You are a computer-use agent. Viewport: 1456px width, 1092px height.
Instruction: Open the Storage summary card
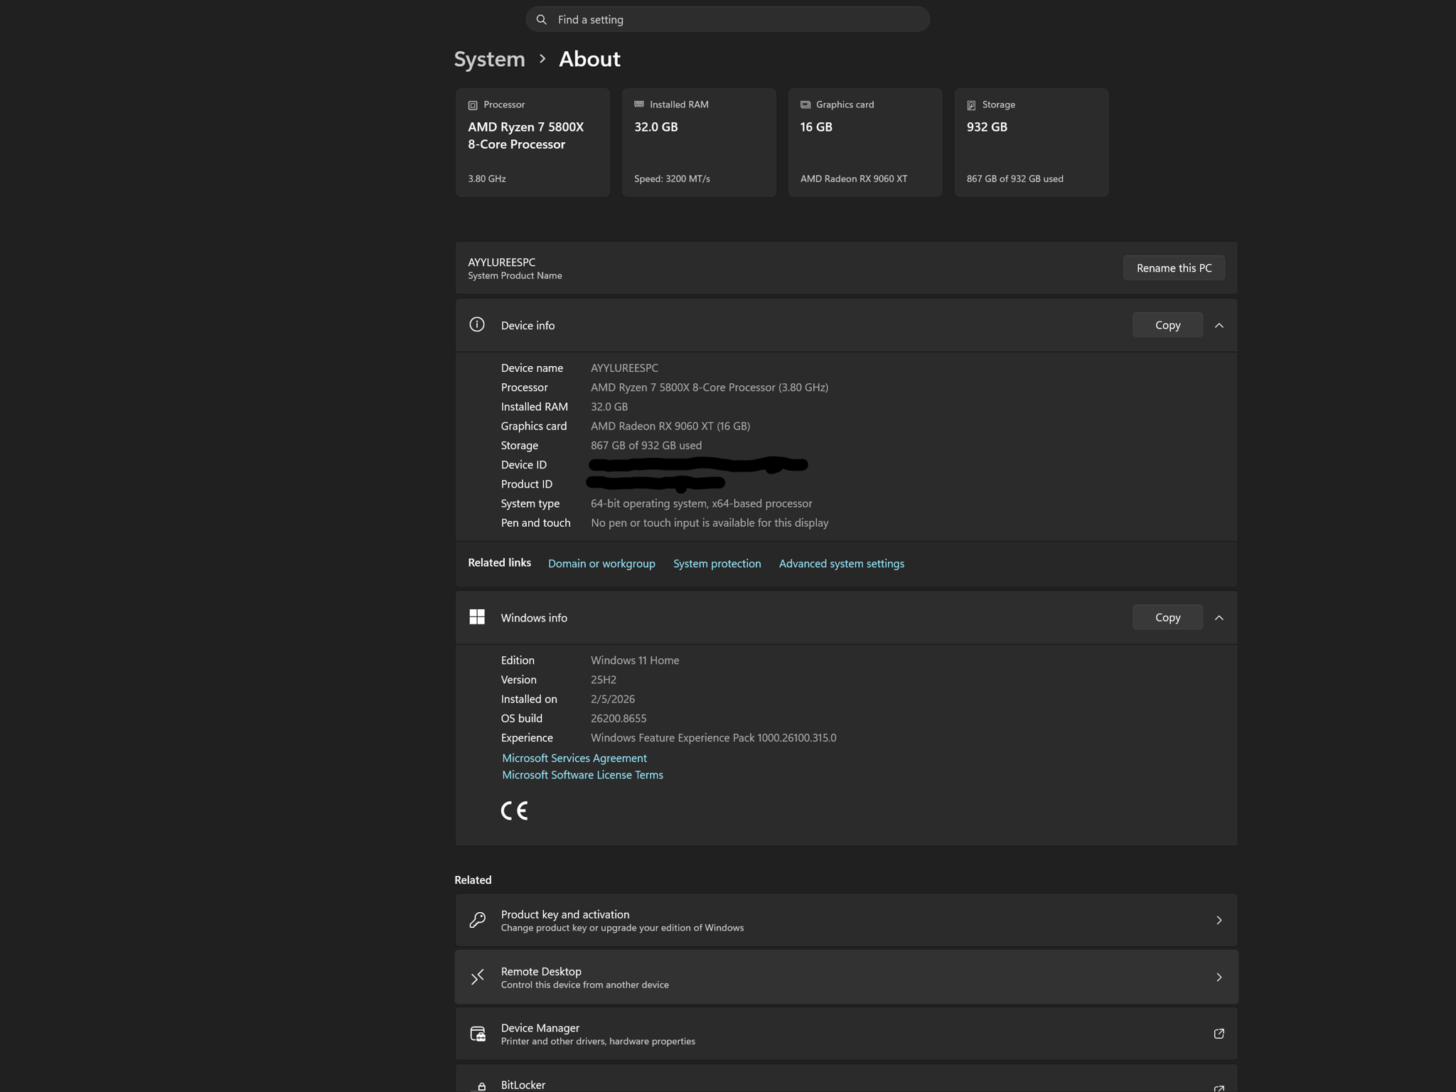point(1031,142)
